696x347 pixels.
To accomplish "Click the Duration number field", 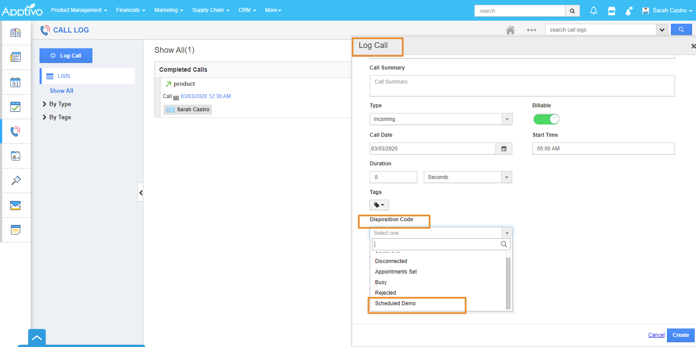I will 393,177.
